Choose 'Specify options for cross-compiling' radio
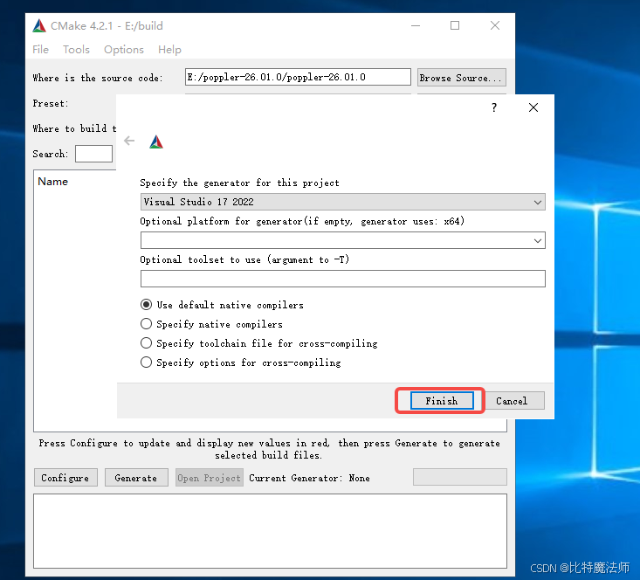Image resolution: width=640 pixels, height=580 pixels. (146, 362)
